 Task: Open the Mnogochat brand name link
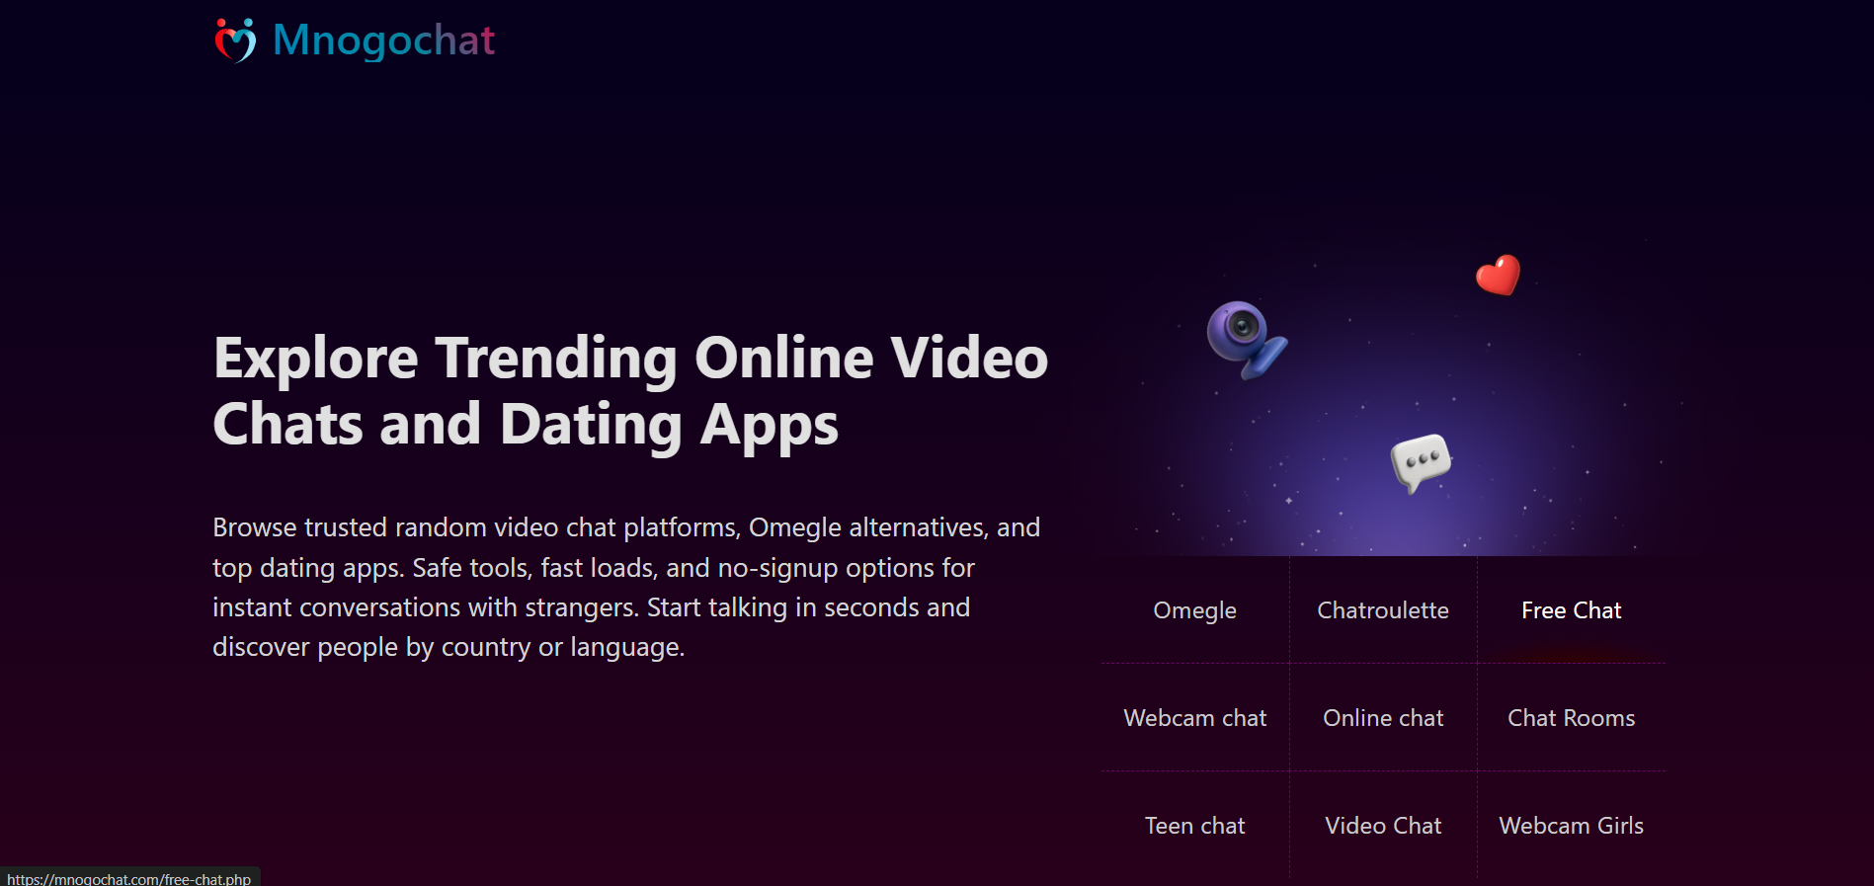(383, 40)
